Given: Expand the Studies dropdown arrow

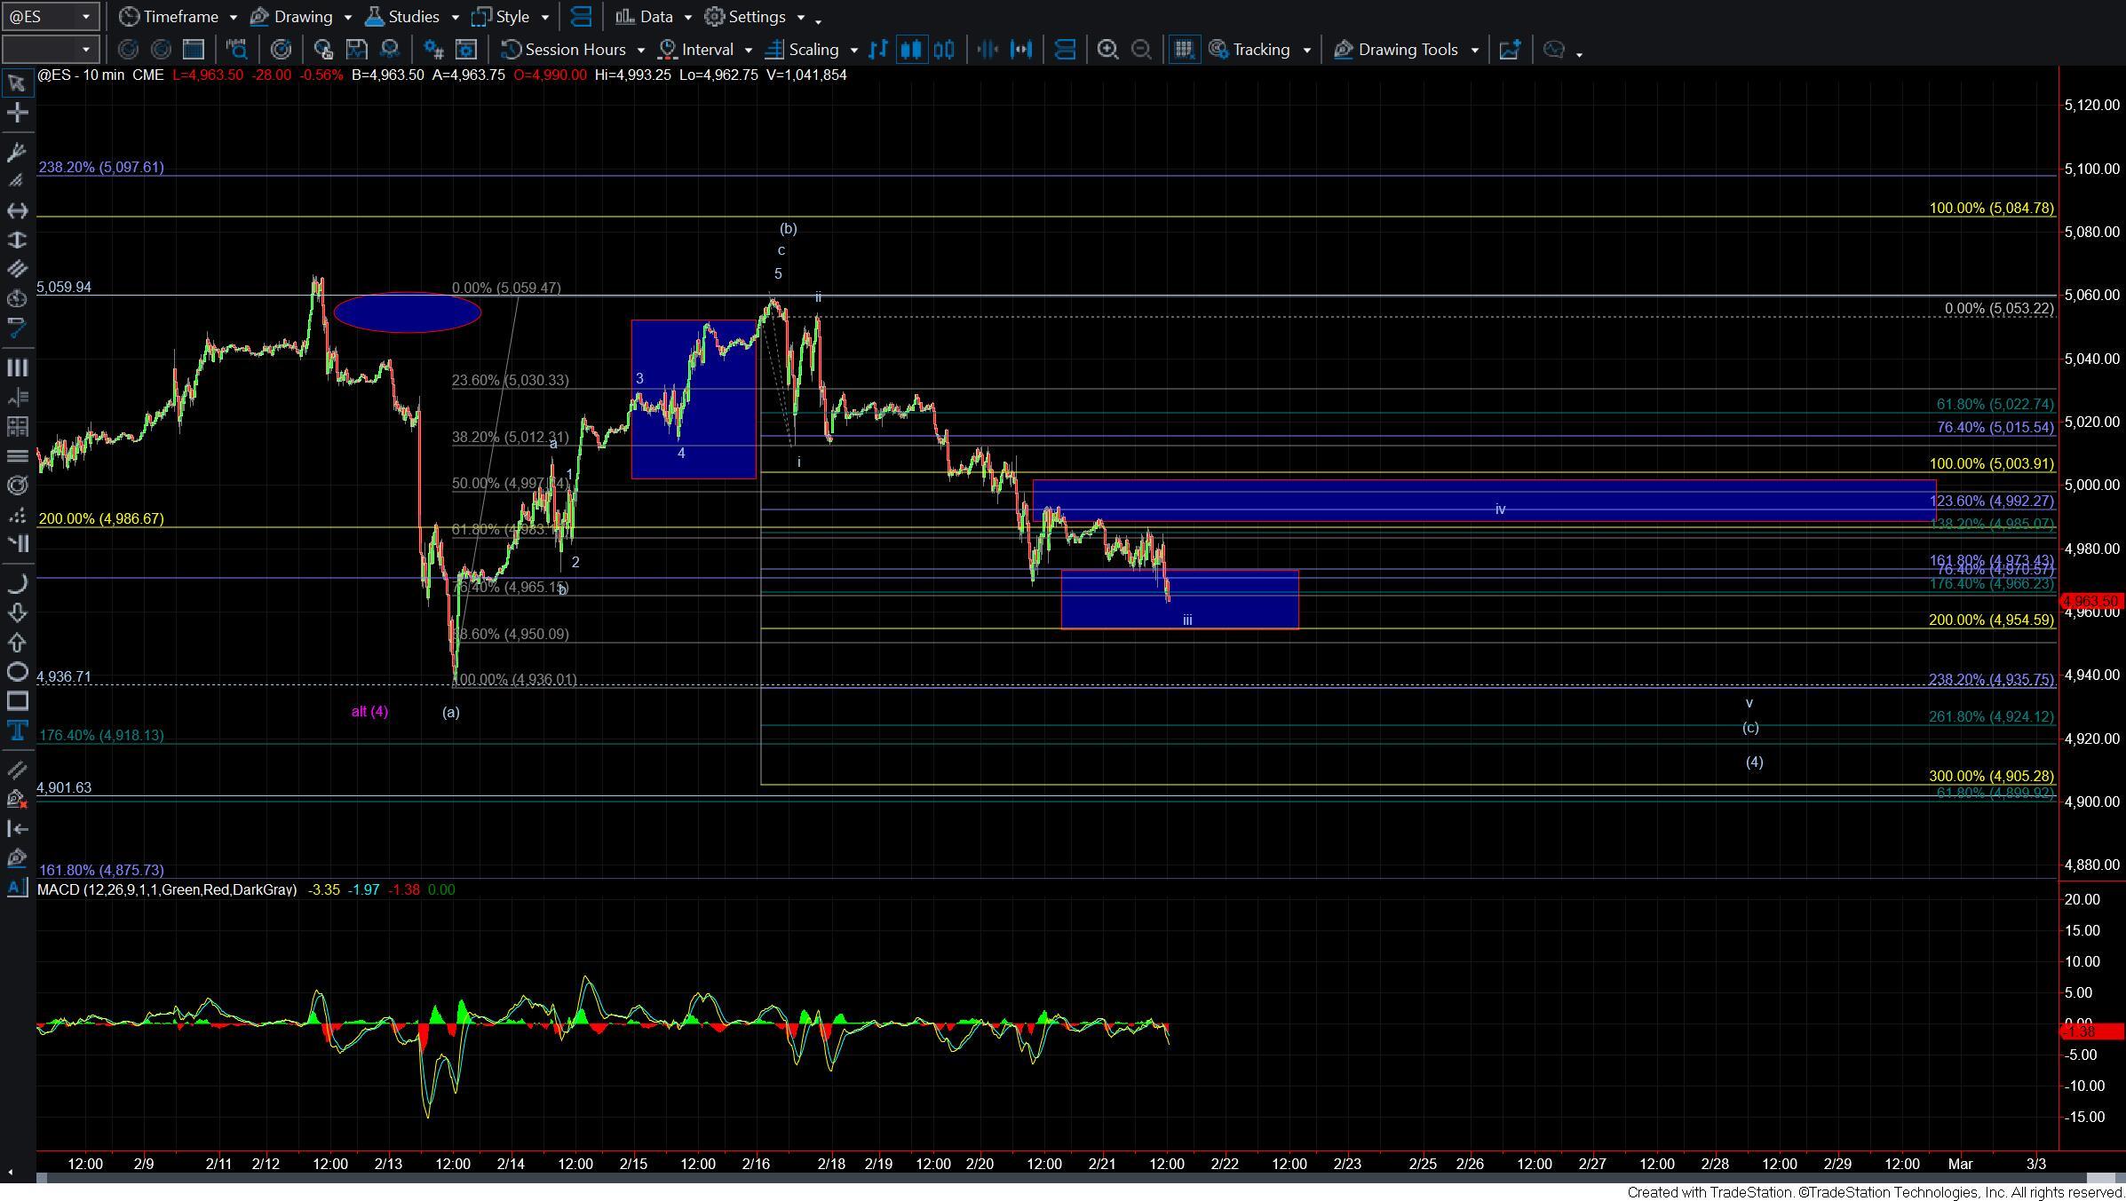Looking at the screenshot, I should click(455, 17).
